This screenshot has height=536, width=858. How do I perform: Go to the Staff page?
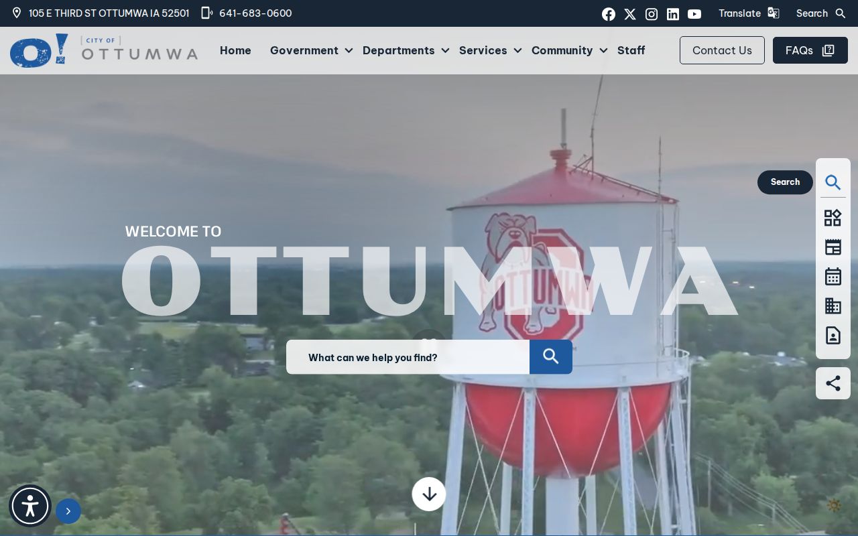(631, 50)
